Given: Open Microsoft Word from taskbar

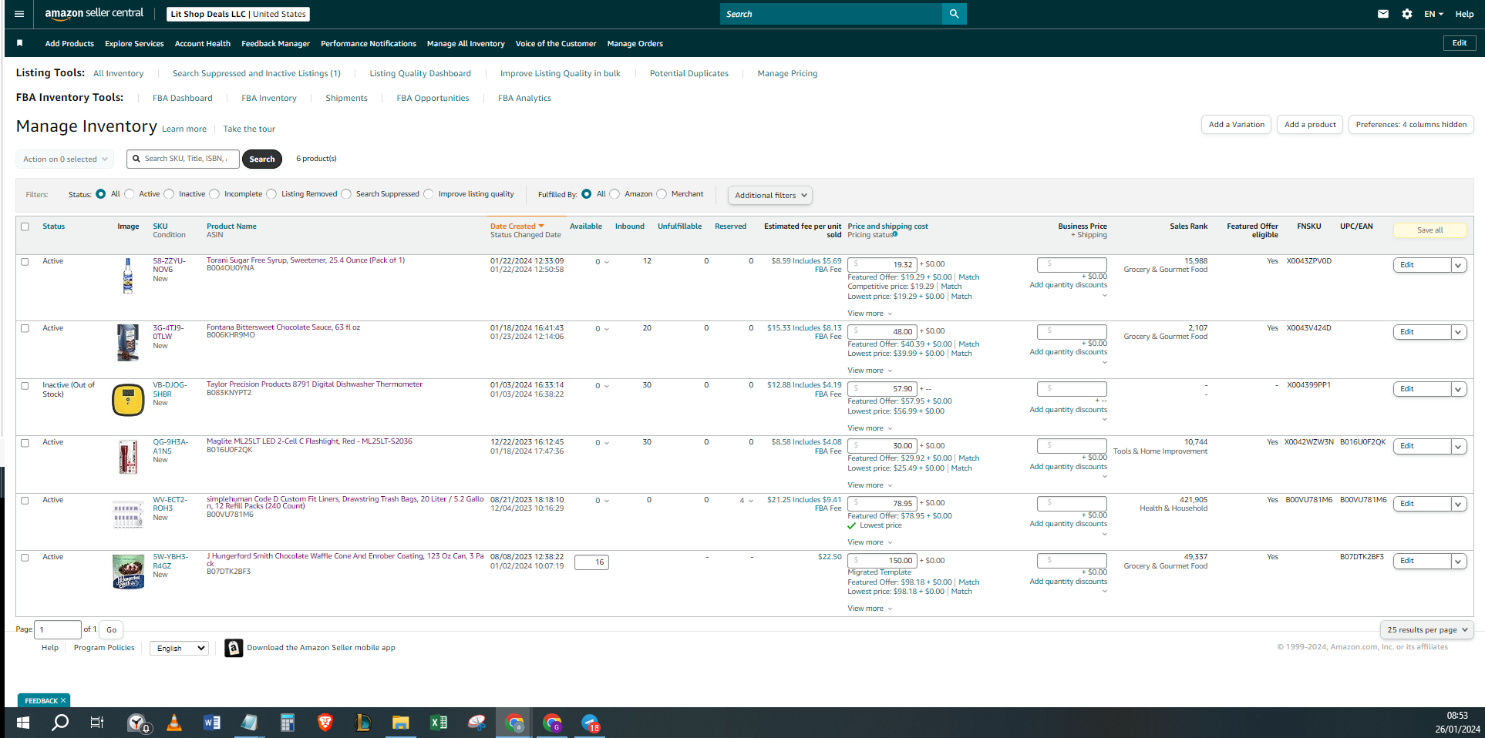Looking at the screenshot, I should pyautogui.click(x=211, y=723).
